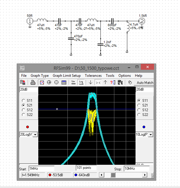This screenshot has height=188, width=180.
Task: Click the Print icon in toolbar
Action: 33,83
